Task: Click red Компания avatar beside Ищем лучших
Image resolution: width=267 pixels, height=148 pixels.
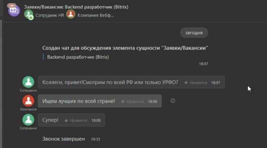Action: (28, 101)
